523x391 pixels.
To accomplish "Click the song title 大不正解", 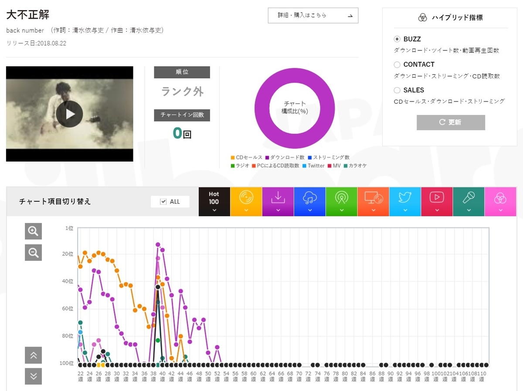I will coord(28,14).
